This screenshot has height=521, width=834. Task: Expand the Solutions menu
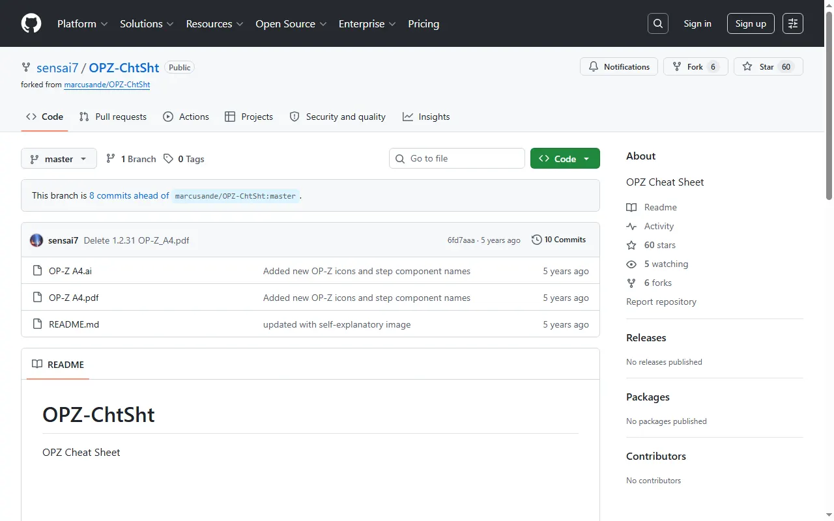(x=147, y=23)
